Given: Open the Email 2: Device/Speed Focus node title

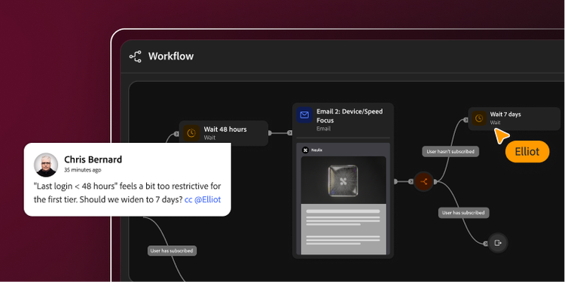Looking at the screenshot, I should (x=350, y=116).
